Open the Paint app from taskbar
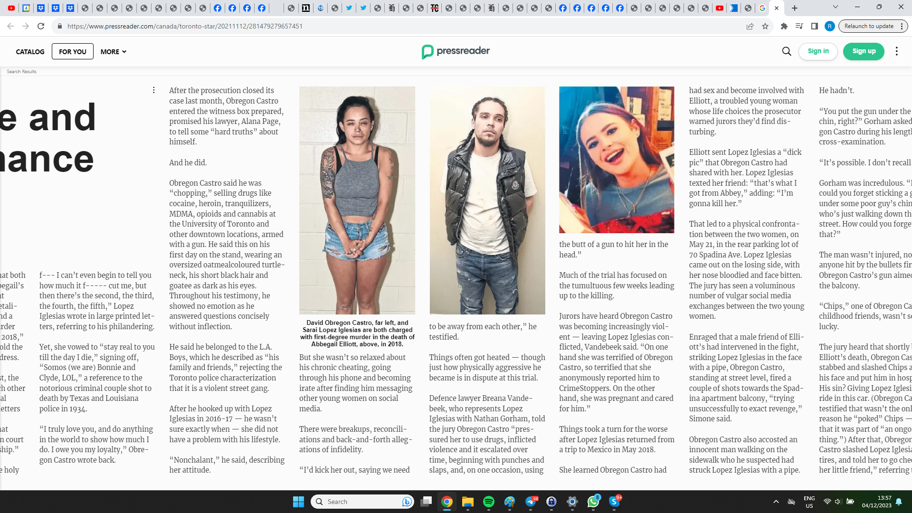Screen dimensions: 912x513 [x=510, y=502]
